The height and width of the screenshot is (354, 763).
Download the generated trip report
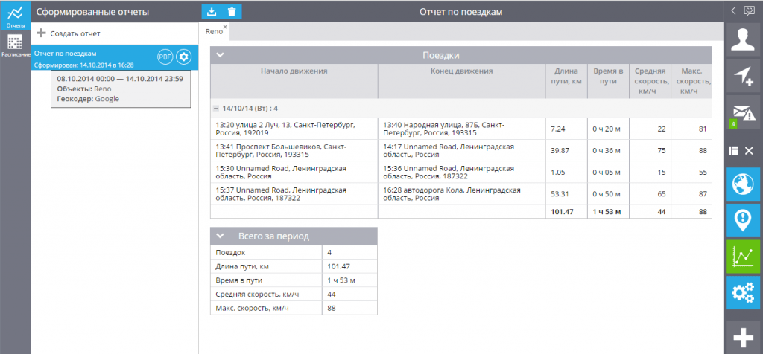(212, 12)
